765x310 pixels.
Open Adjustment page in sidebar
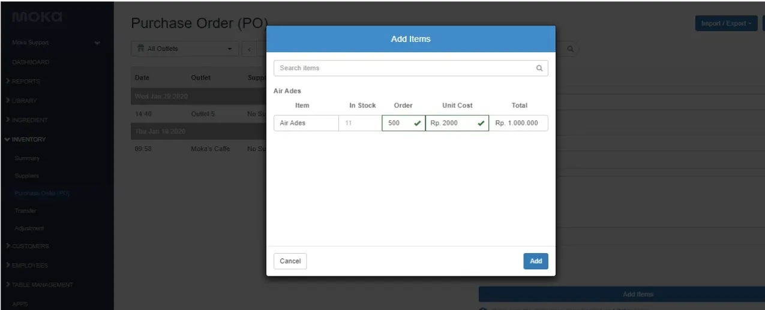click(x=30, y=228)
